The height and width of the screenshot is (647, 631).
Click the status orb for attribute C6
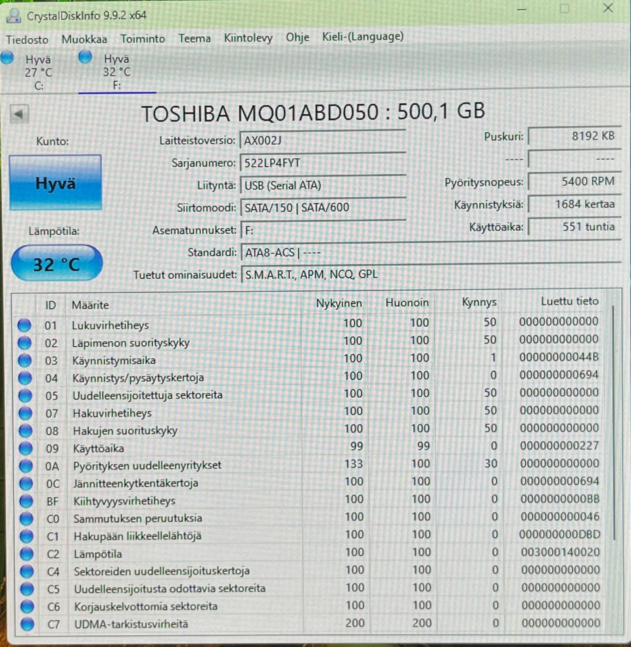coord(28,606)
